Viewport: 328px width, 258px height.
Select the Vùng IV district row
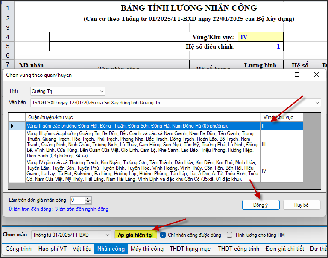pyautogui.click(x=143, y=171)
